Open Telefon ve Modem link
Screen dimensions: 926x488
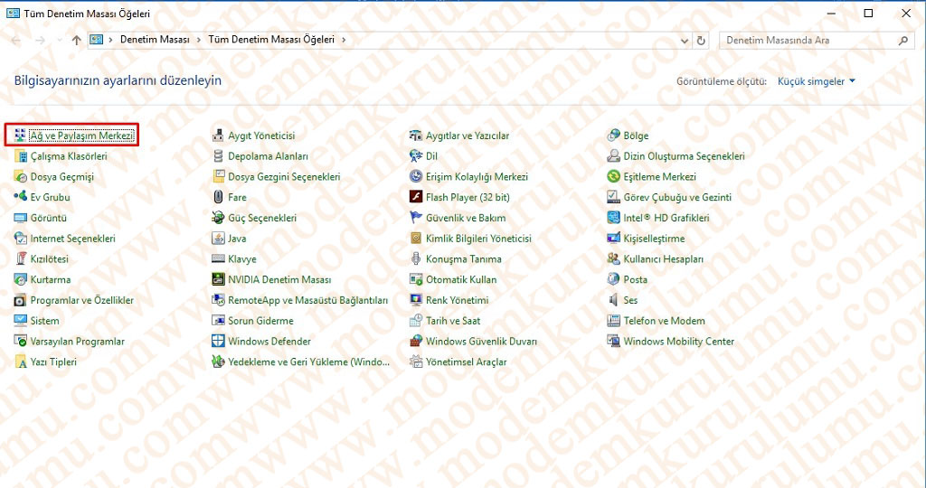(x=665, y=321)
